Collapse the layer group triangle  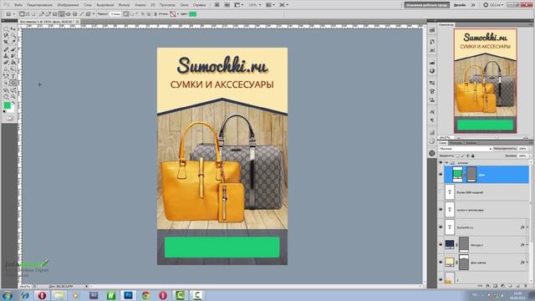tap(446, 163)
